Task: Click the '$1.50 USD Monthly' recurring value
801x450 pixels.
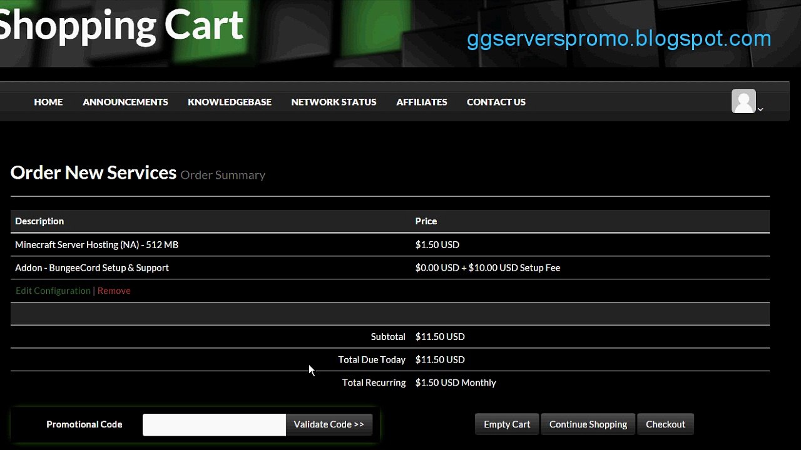Action: tap(456, 382)
